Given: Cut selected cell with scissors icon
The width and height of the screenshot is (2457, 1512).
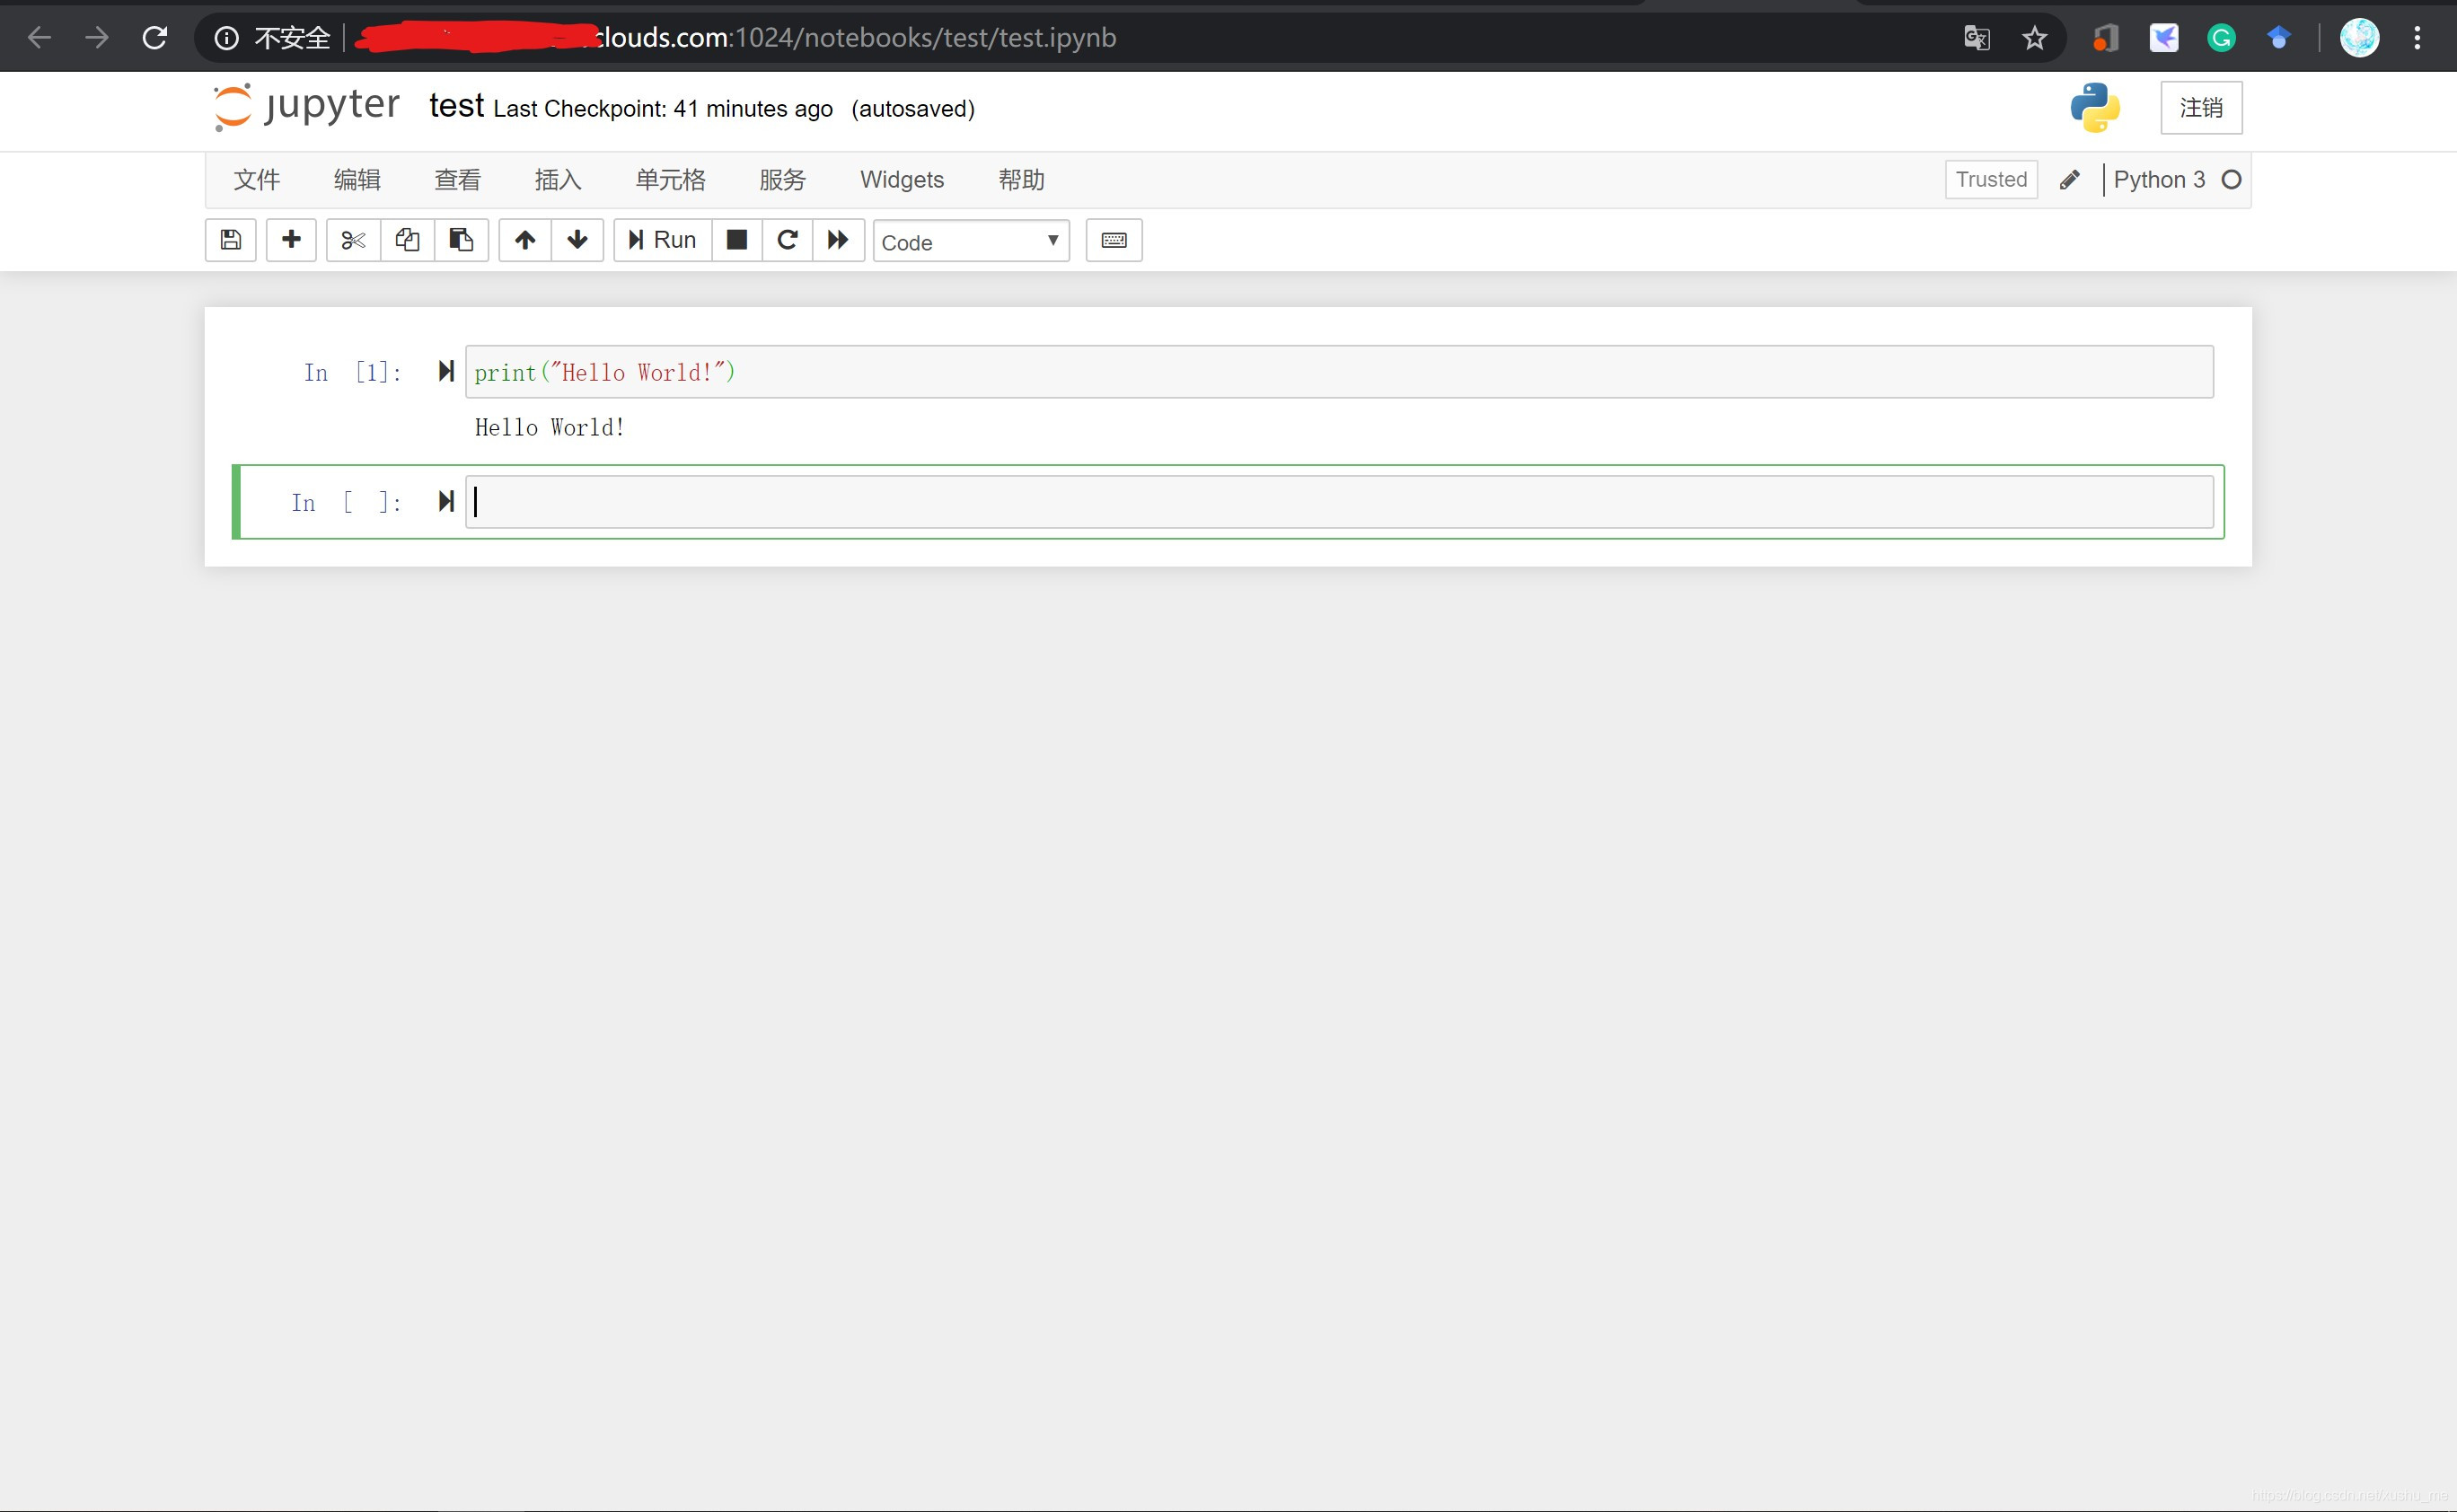Looking at the screenshot, I should coord(353,240).
